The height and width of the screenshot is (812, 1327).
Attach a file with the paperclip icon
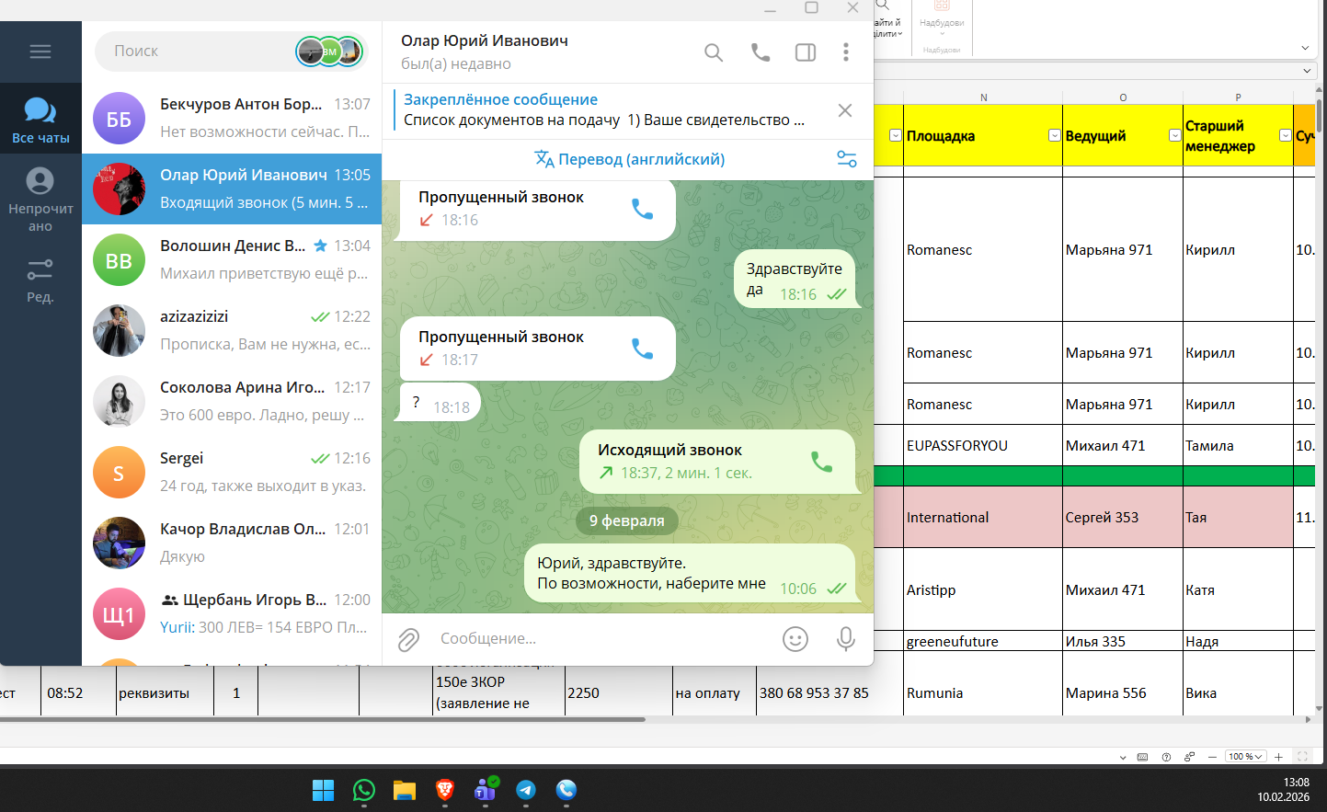coord(408,639)
